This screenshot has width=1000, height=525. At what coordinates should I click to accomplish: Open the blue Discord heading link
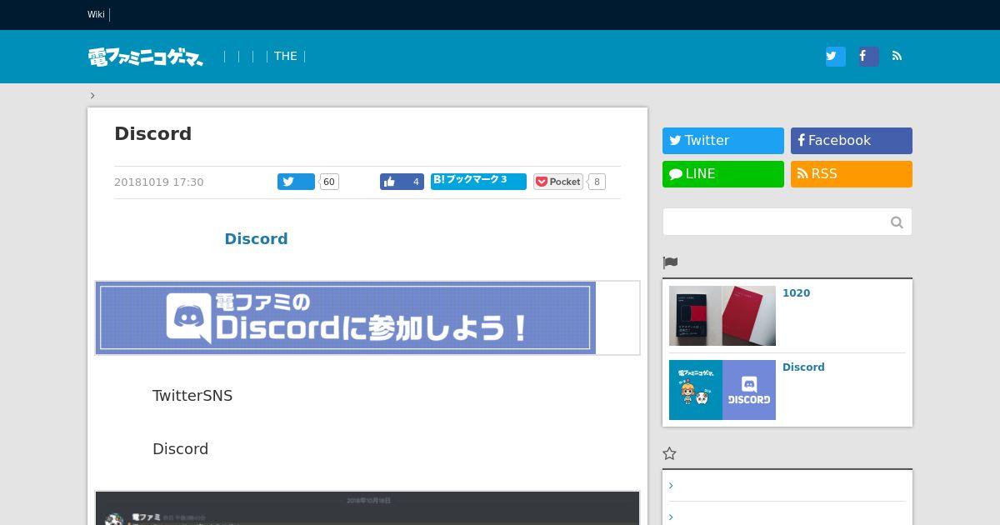[x=256, y=238]
